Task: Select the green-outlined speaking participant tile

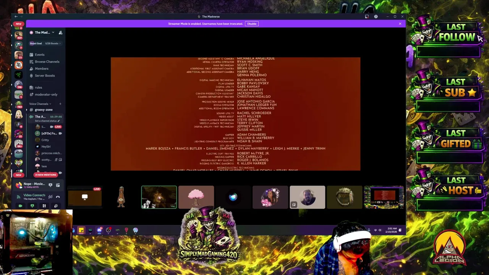Action: pos(159,197)
